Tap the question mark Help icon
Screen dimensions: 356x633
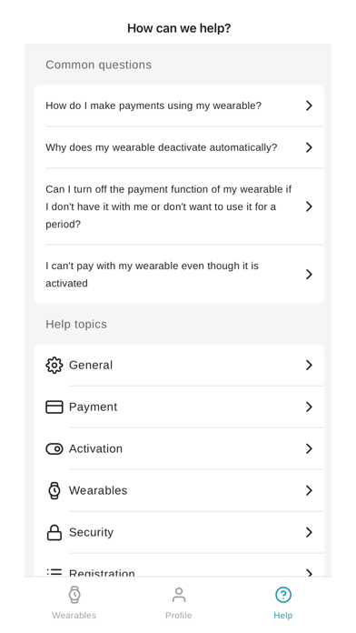pyautogui.click(x=283, y=595)
